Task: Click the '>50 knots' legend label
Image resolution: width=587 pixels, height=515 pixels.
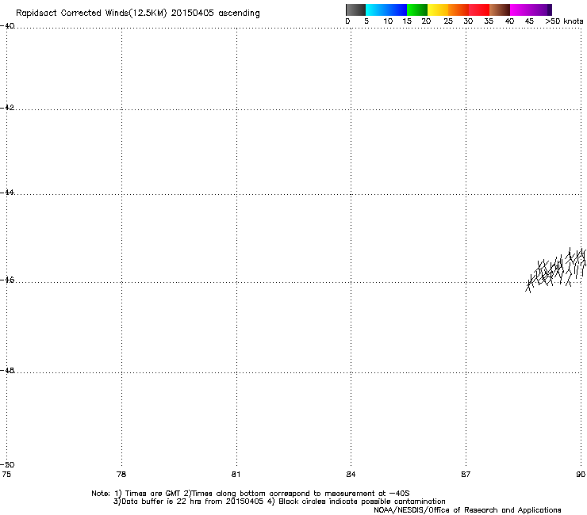Action: tap(564, 21)
